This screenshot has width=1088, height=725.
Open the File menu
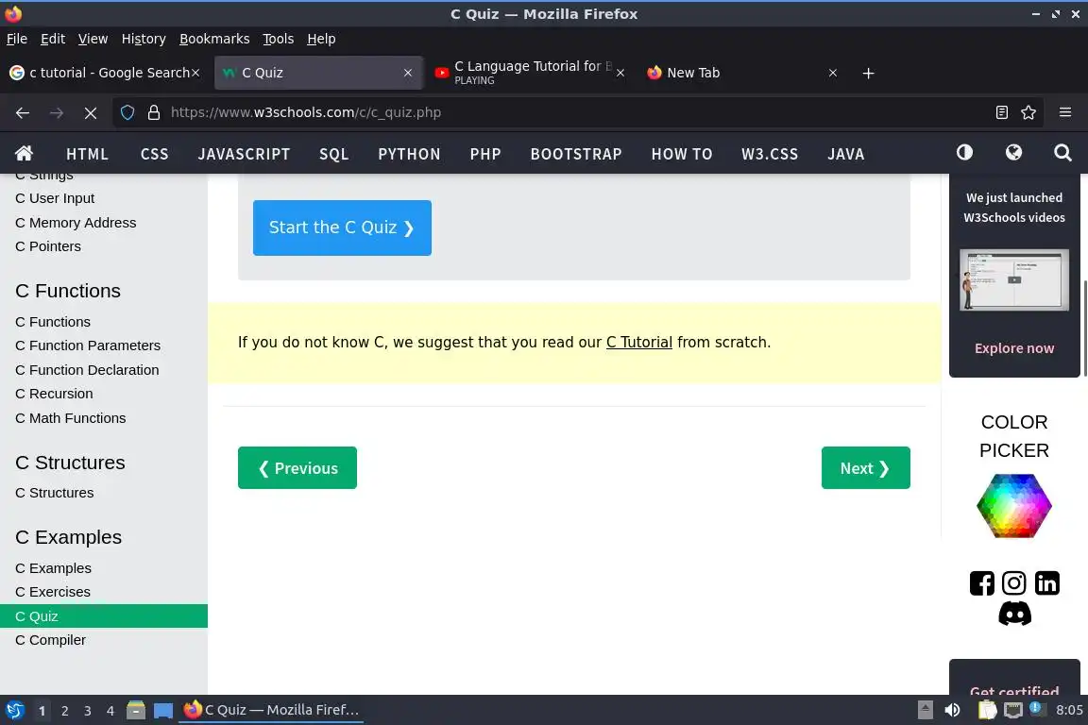pyautogui.click(x=17, y=39)
